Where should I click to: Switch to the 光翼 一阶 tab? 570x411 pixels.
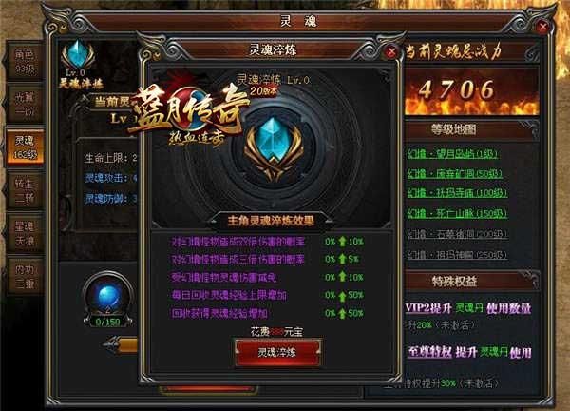point(25,104)
